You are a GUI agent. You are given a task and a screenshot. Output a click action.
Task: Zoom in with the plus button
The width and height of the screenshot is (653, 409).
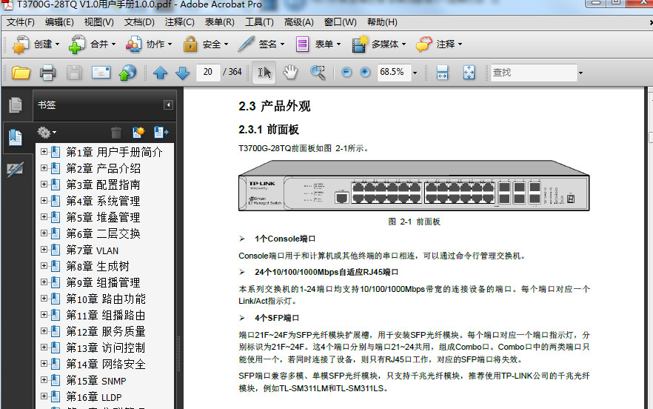pos(365,73)
